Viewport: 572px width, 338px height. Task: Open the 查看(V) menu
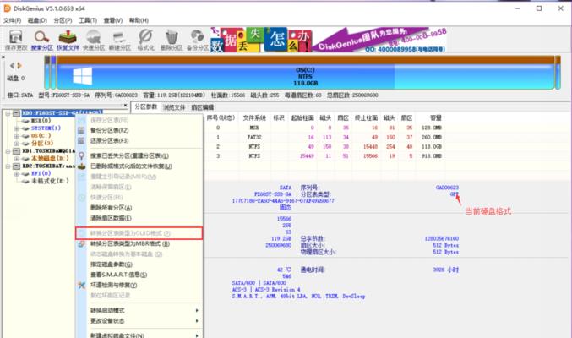coord(112,20)
